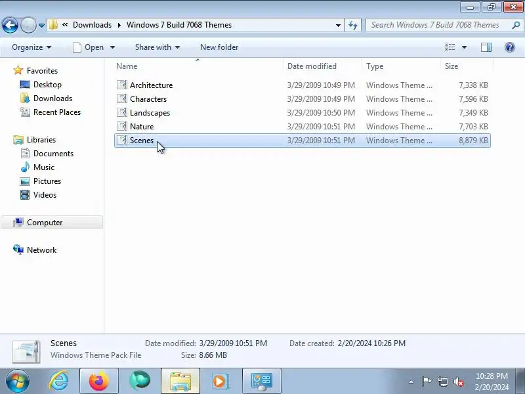Viewport: 525px width, 394px height.
Task: Toggle the preview pane
Action: tap(486, 47)
